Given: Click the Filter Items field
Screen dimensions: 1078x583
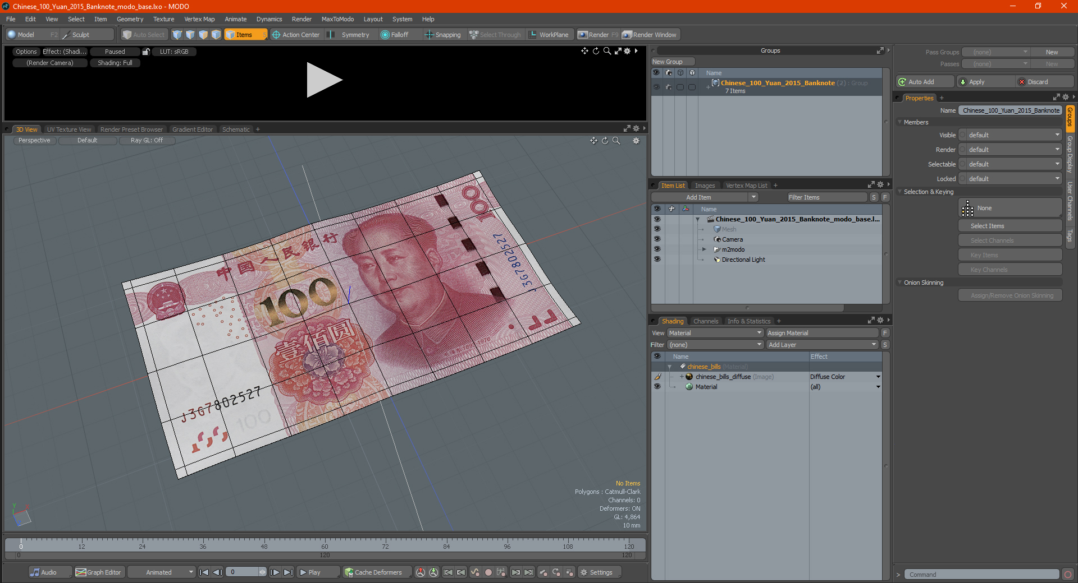Looking at the screenshot, I should [826, 197].
